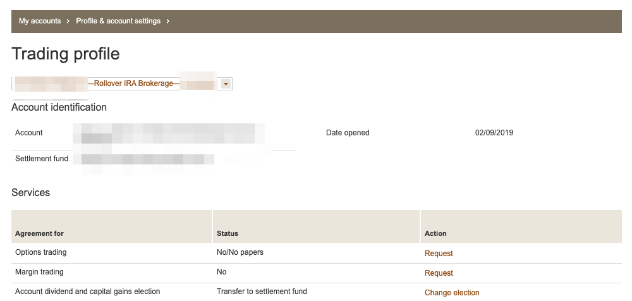This screenshot has height=301, width=632.
Task: Select the Margin trading row label
Action: click(x=39, y=272)
